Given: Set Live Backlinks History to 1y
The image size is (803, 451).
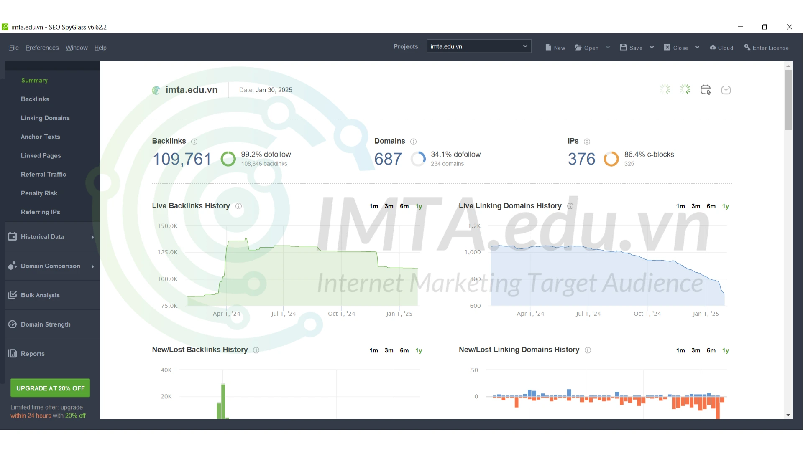Looking at the screenshot, I should click(x=419, y=206).
